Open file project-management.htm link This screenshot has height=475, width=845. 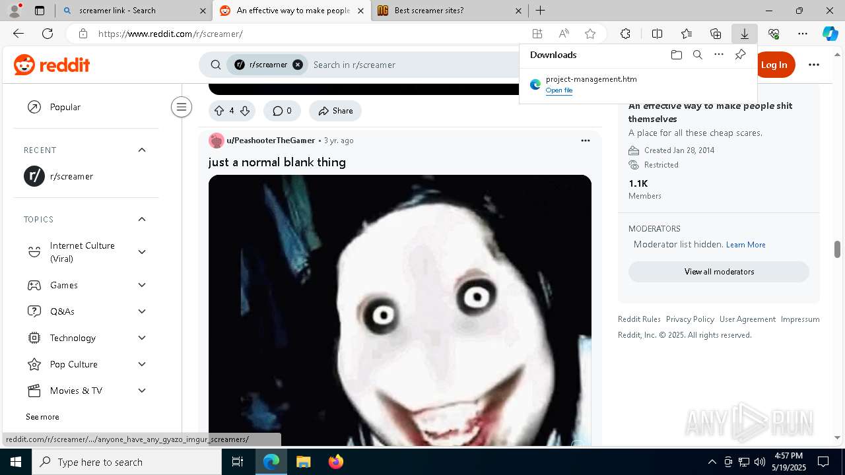point(559,90)
